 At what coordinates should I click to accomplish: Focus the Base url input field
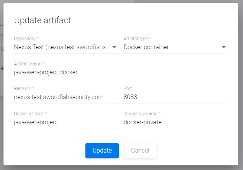(x=66, y=97)
